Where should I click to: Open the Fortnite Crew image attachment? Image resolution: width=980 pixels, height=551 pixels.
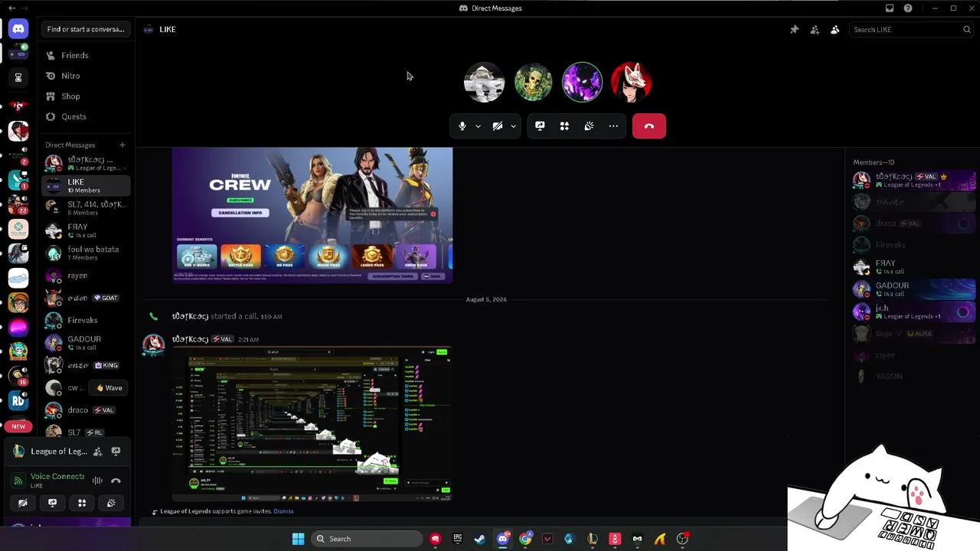pyautogui.click(x=312, y=216)
